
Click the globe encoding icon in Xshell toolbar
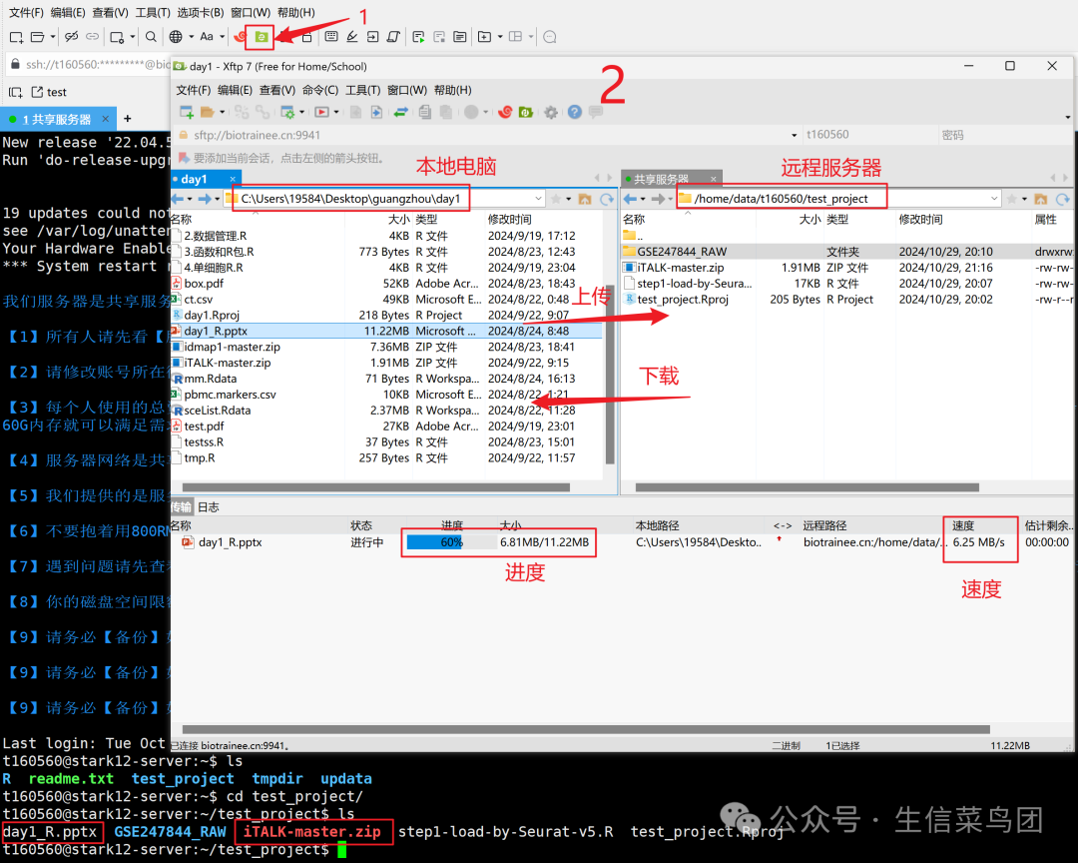click(176, 37)
